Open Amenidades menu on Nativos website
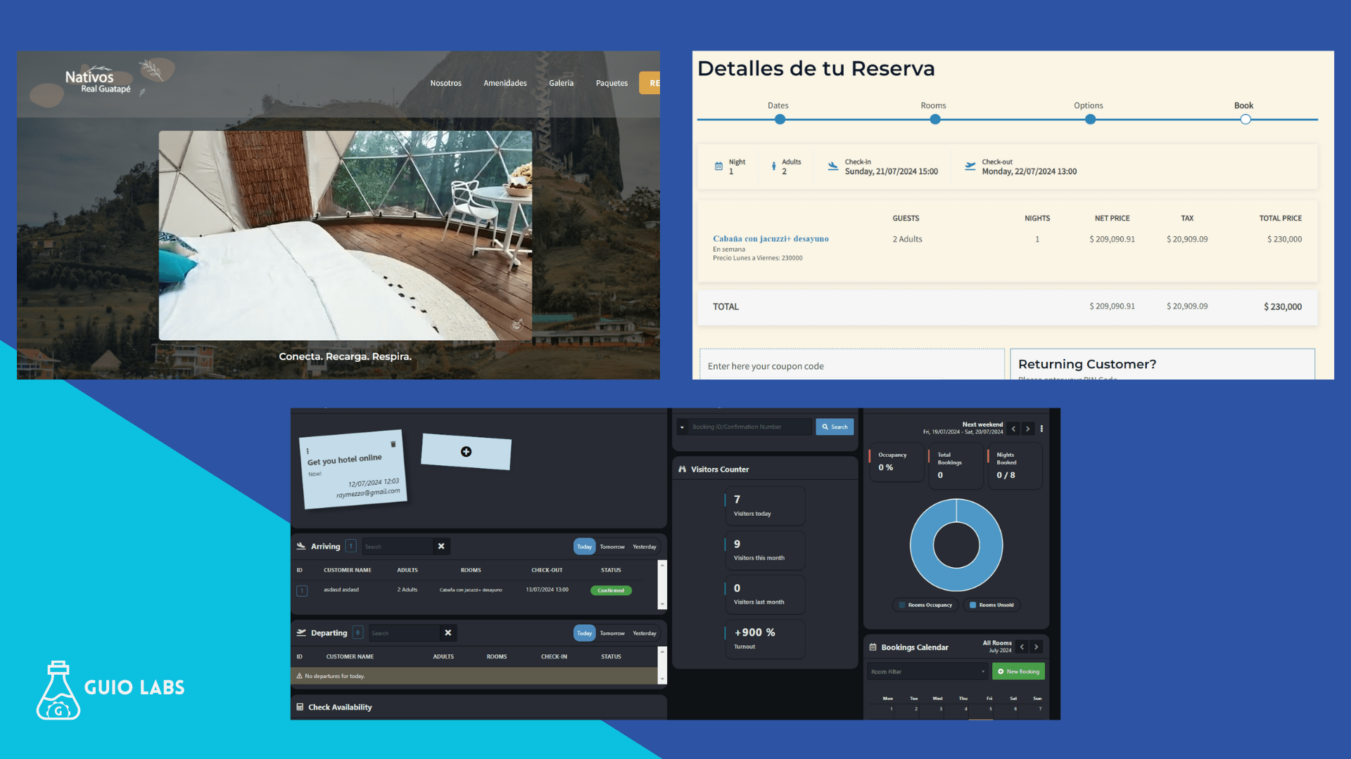Image resolution: width=1351 pixels, height=759 pixels. pos(505,83)
